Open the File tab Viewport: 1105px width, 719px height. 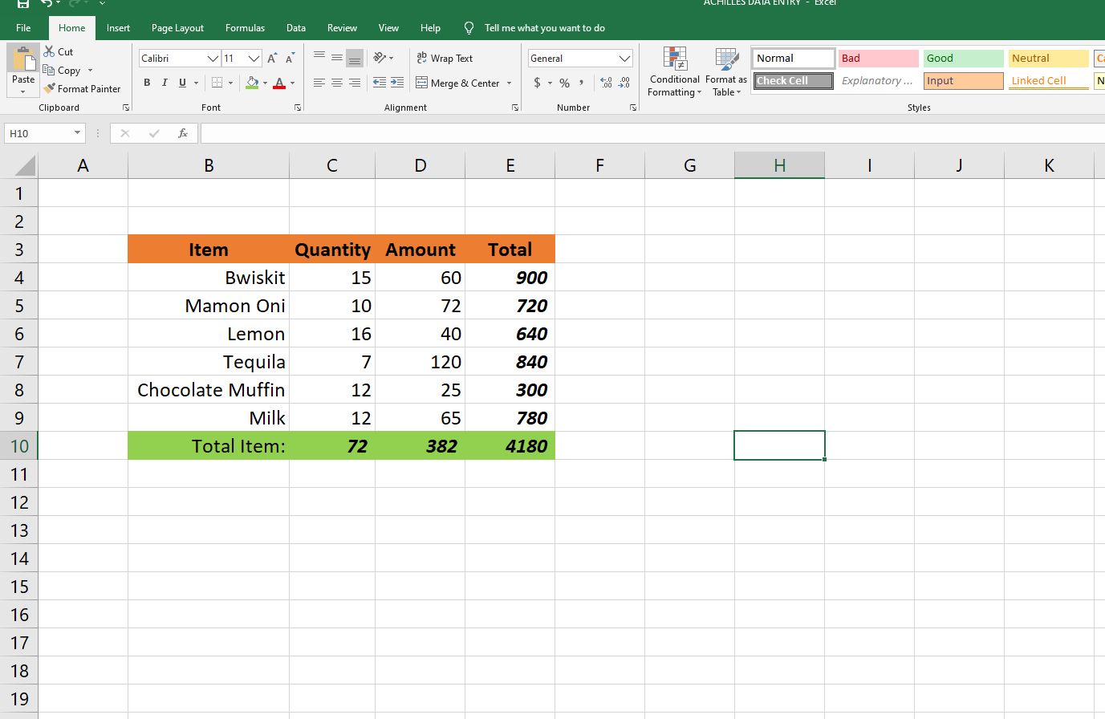[23, 28]
